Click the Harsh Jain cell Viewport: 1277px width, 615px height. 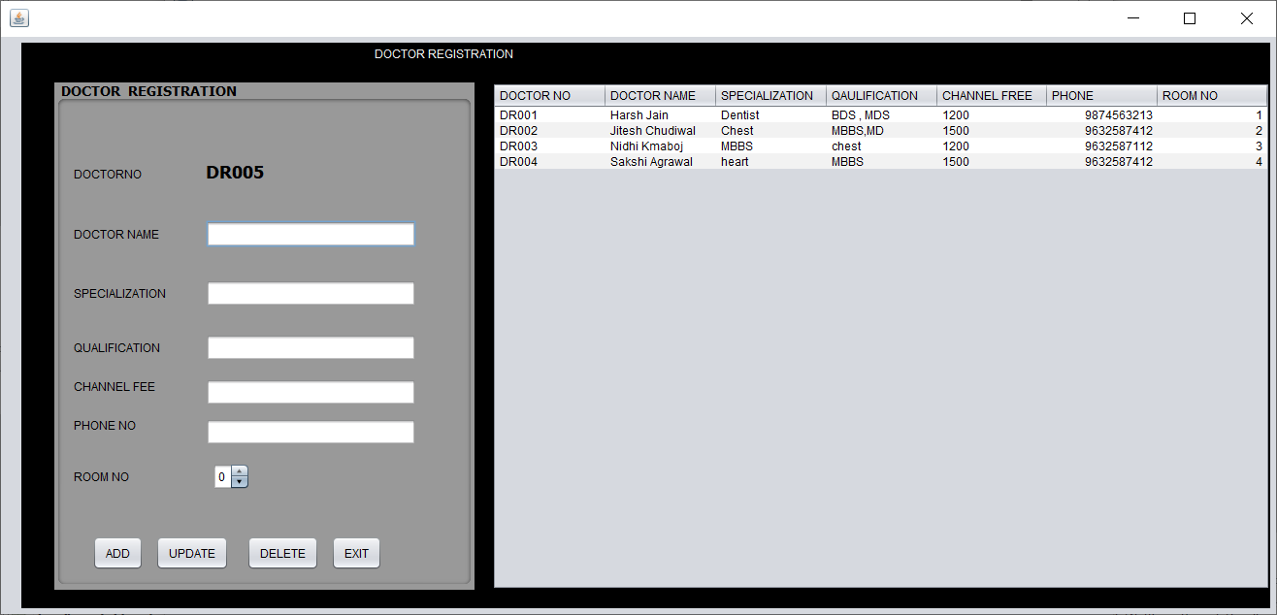click(x=660, y=114)
